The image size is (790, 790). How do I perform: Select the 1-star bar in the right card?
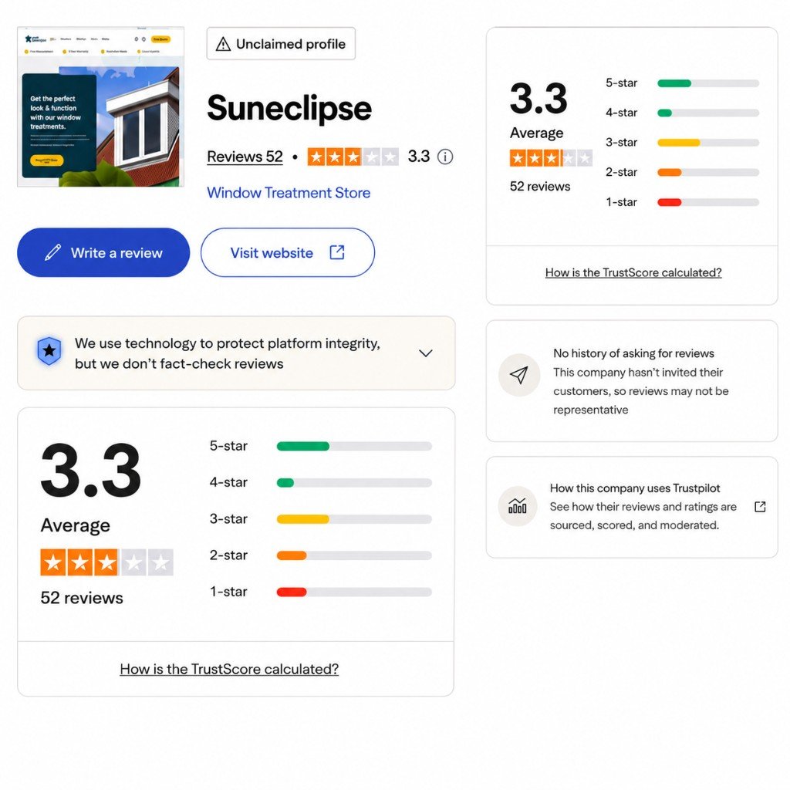708,202
